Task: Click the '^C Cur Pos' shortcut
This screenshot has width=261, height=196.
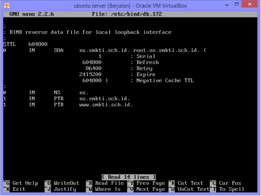Action: 226,183
